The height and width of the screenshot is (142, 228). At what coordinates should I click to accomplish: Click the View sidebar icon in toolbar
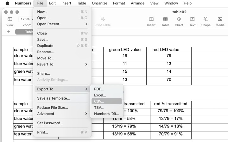pos(10,19)
